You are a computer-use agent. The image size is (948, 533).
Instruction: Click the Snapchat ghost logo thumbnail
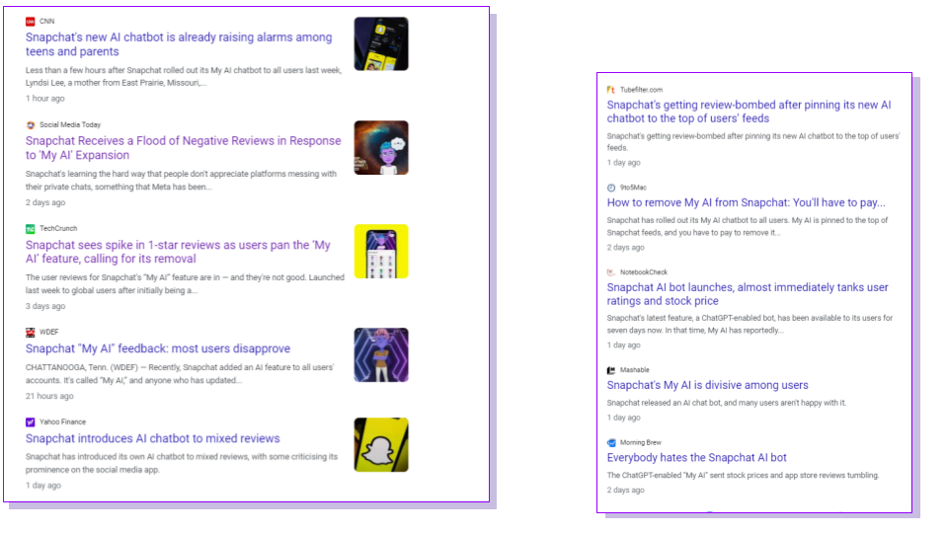[381, 444]
